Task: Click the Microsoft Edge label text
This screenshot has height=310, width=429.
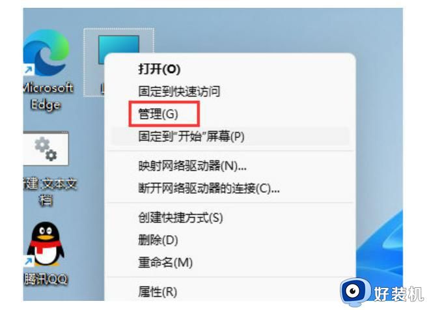Action: point(48,96)
